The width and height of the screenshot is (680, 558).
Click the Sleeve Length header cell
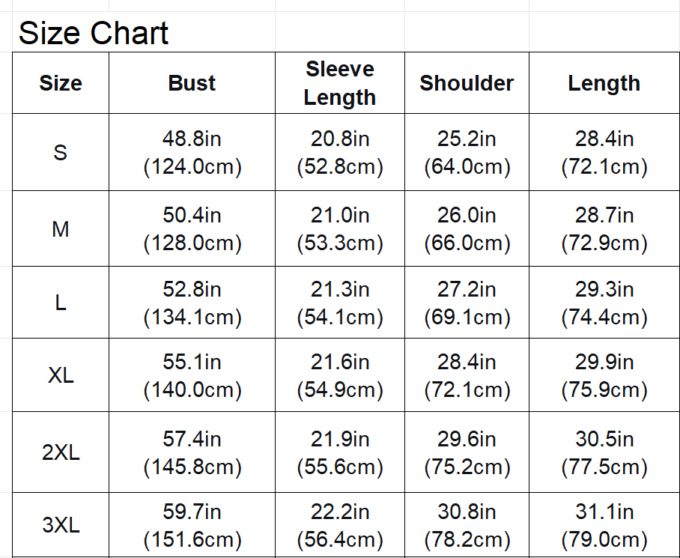click(340, 83)
